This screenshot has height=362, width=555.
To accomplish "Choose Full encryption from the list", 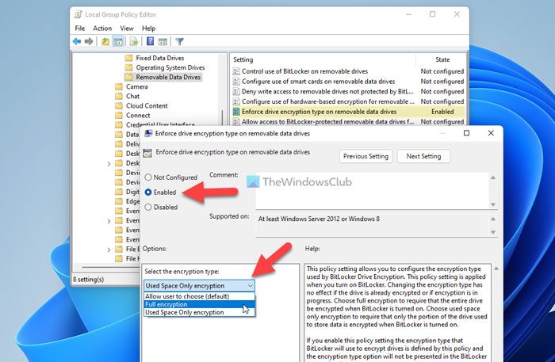I will [199, 304].
